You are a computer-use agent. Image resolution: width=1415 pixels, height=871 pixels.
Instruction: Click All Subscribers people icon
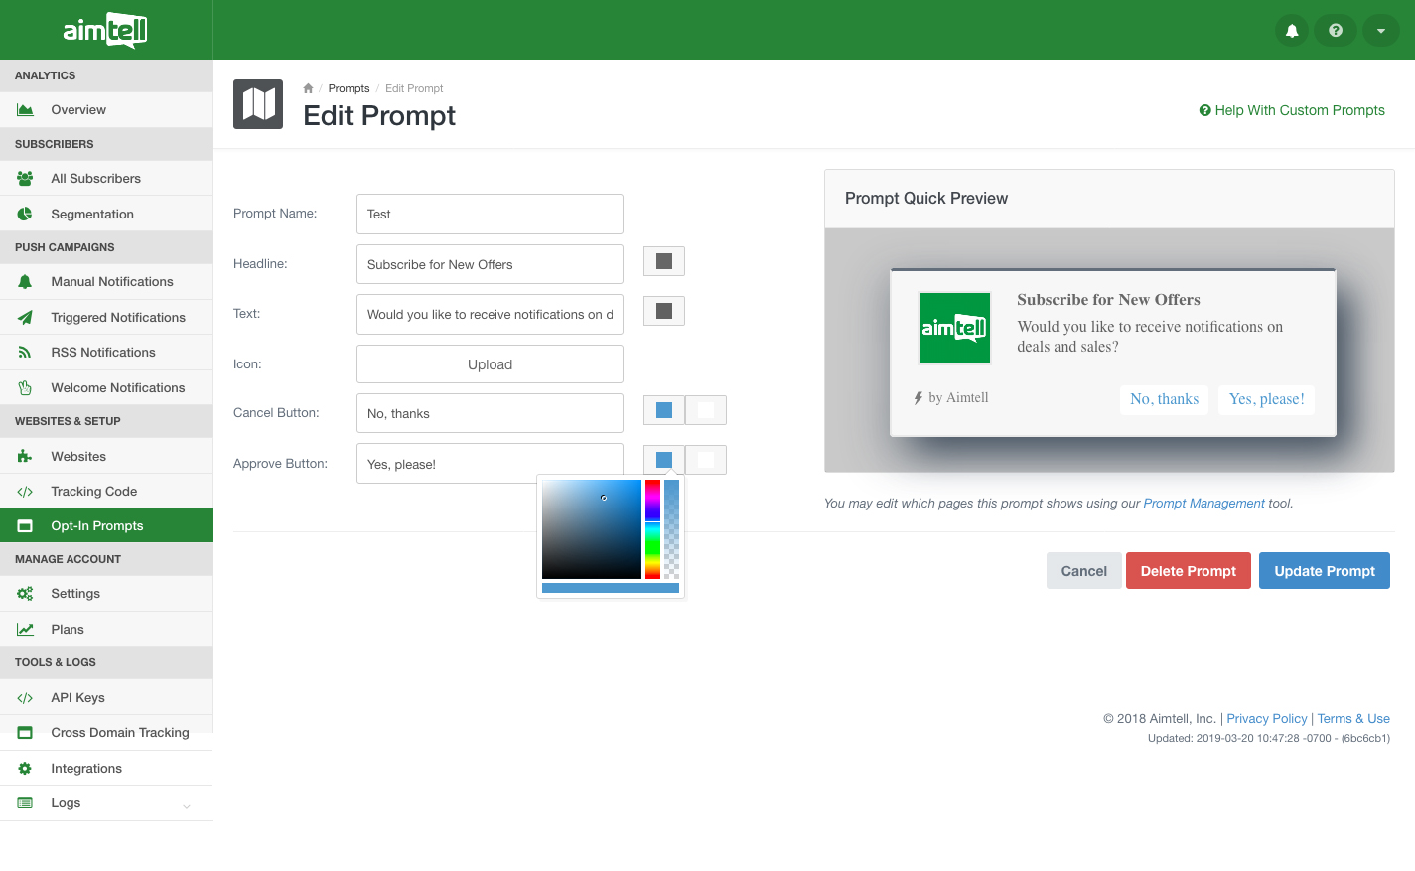coord(25,179)
